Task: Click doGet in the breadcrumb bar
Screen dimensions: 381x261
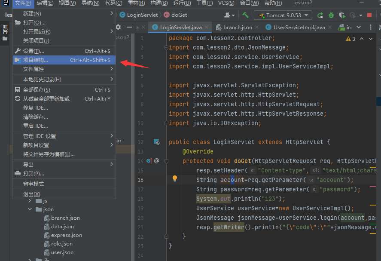Action: [x=176, y=15]
